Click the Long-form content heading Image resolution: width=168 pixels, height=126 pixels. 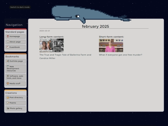52,37
